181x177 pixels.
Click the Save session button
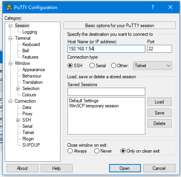pyautogui.click(x=159, y=113)
